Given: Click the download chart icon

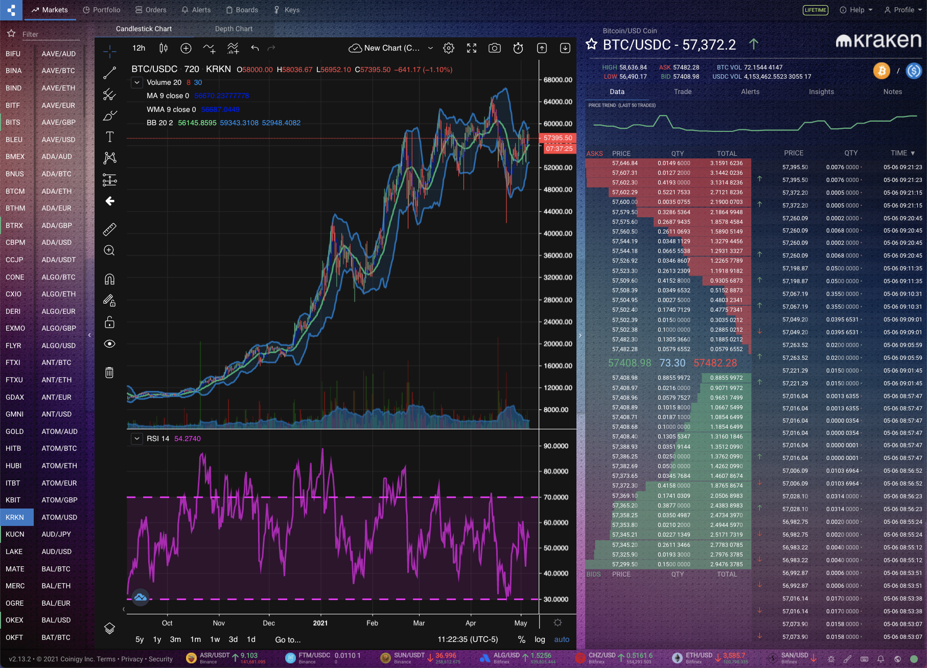Looking at the screenshot, I should tap(565, 48).
